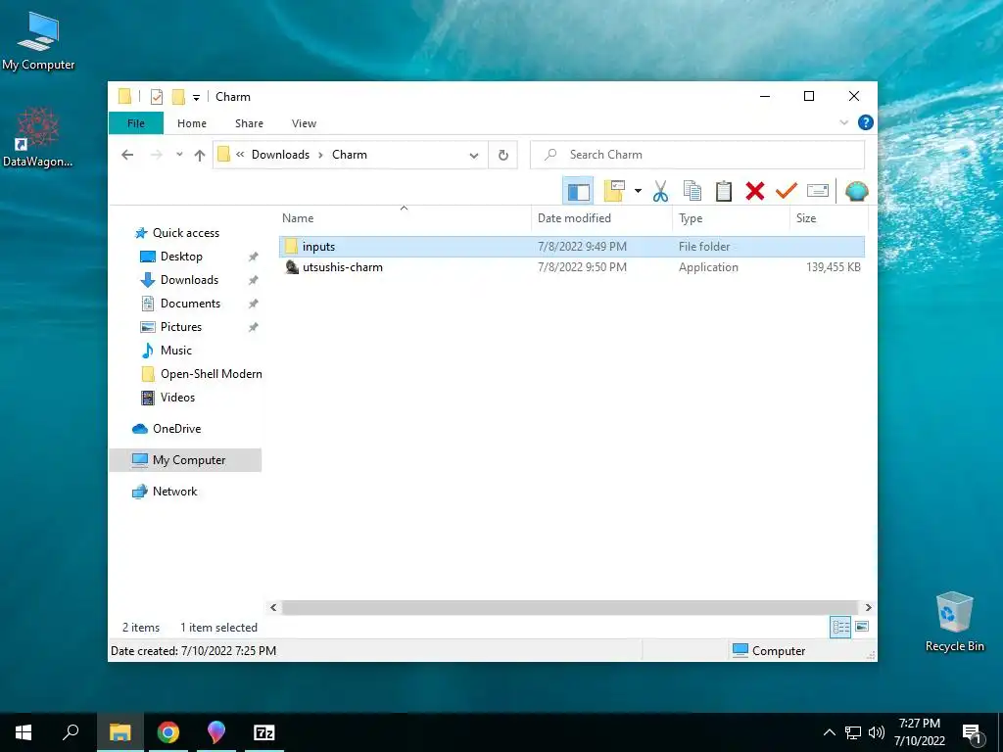Open Pictures in the navigation pane
The height and width of the screenshot is (752, 1003).
click(181, 327)
